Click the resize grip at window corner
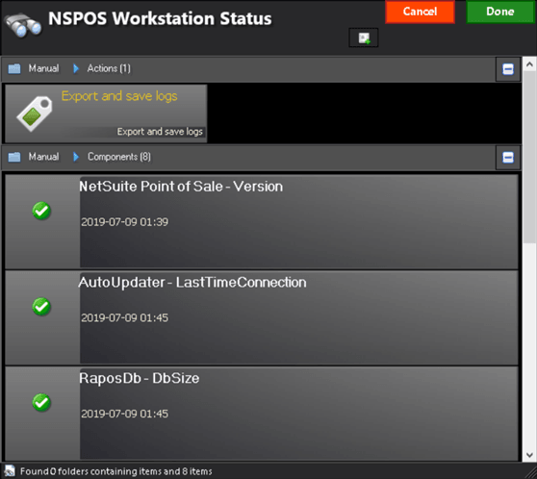 (x=531, y=473)
